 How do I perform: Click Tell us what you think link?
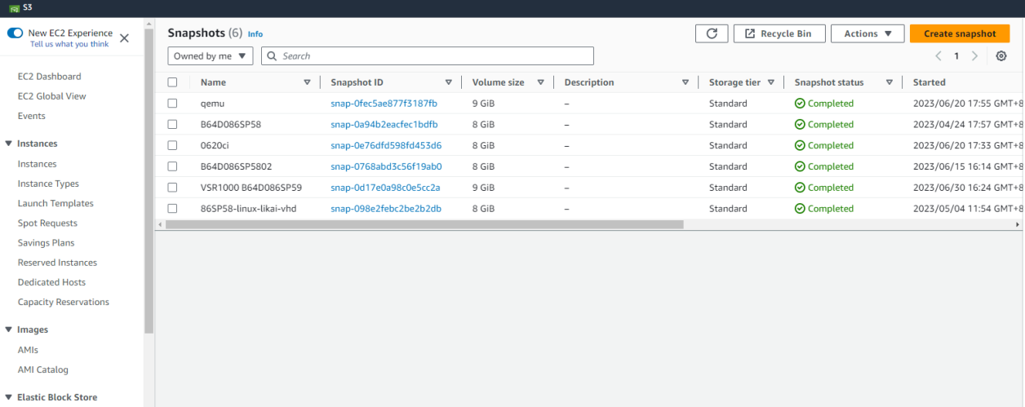pyautogui.click(x=69, y=44)
